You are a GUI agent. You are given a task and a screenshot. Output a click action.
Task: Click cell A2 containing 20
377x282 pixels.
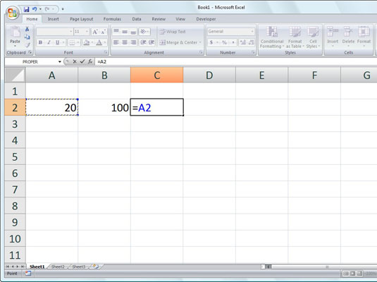[52, 107]
